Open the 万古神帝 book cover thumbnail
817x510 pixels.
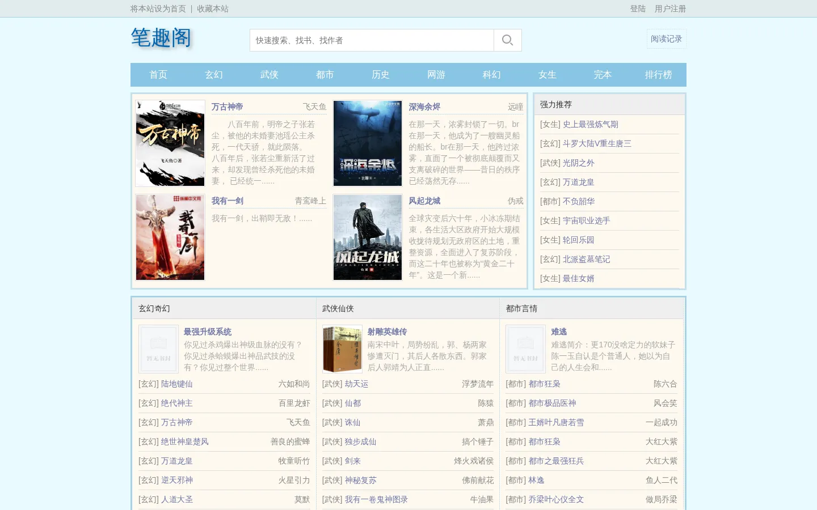170,143
